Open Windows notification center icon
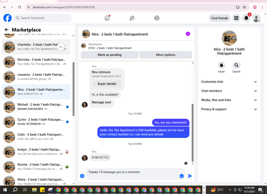The height and width of the screenshot is (194, 267). click(261, 190)
